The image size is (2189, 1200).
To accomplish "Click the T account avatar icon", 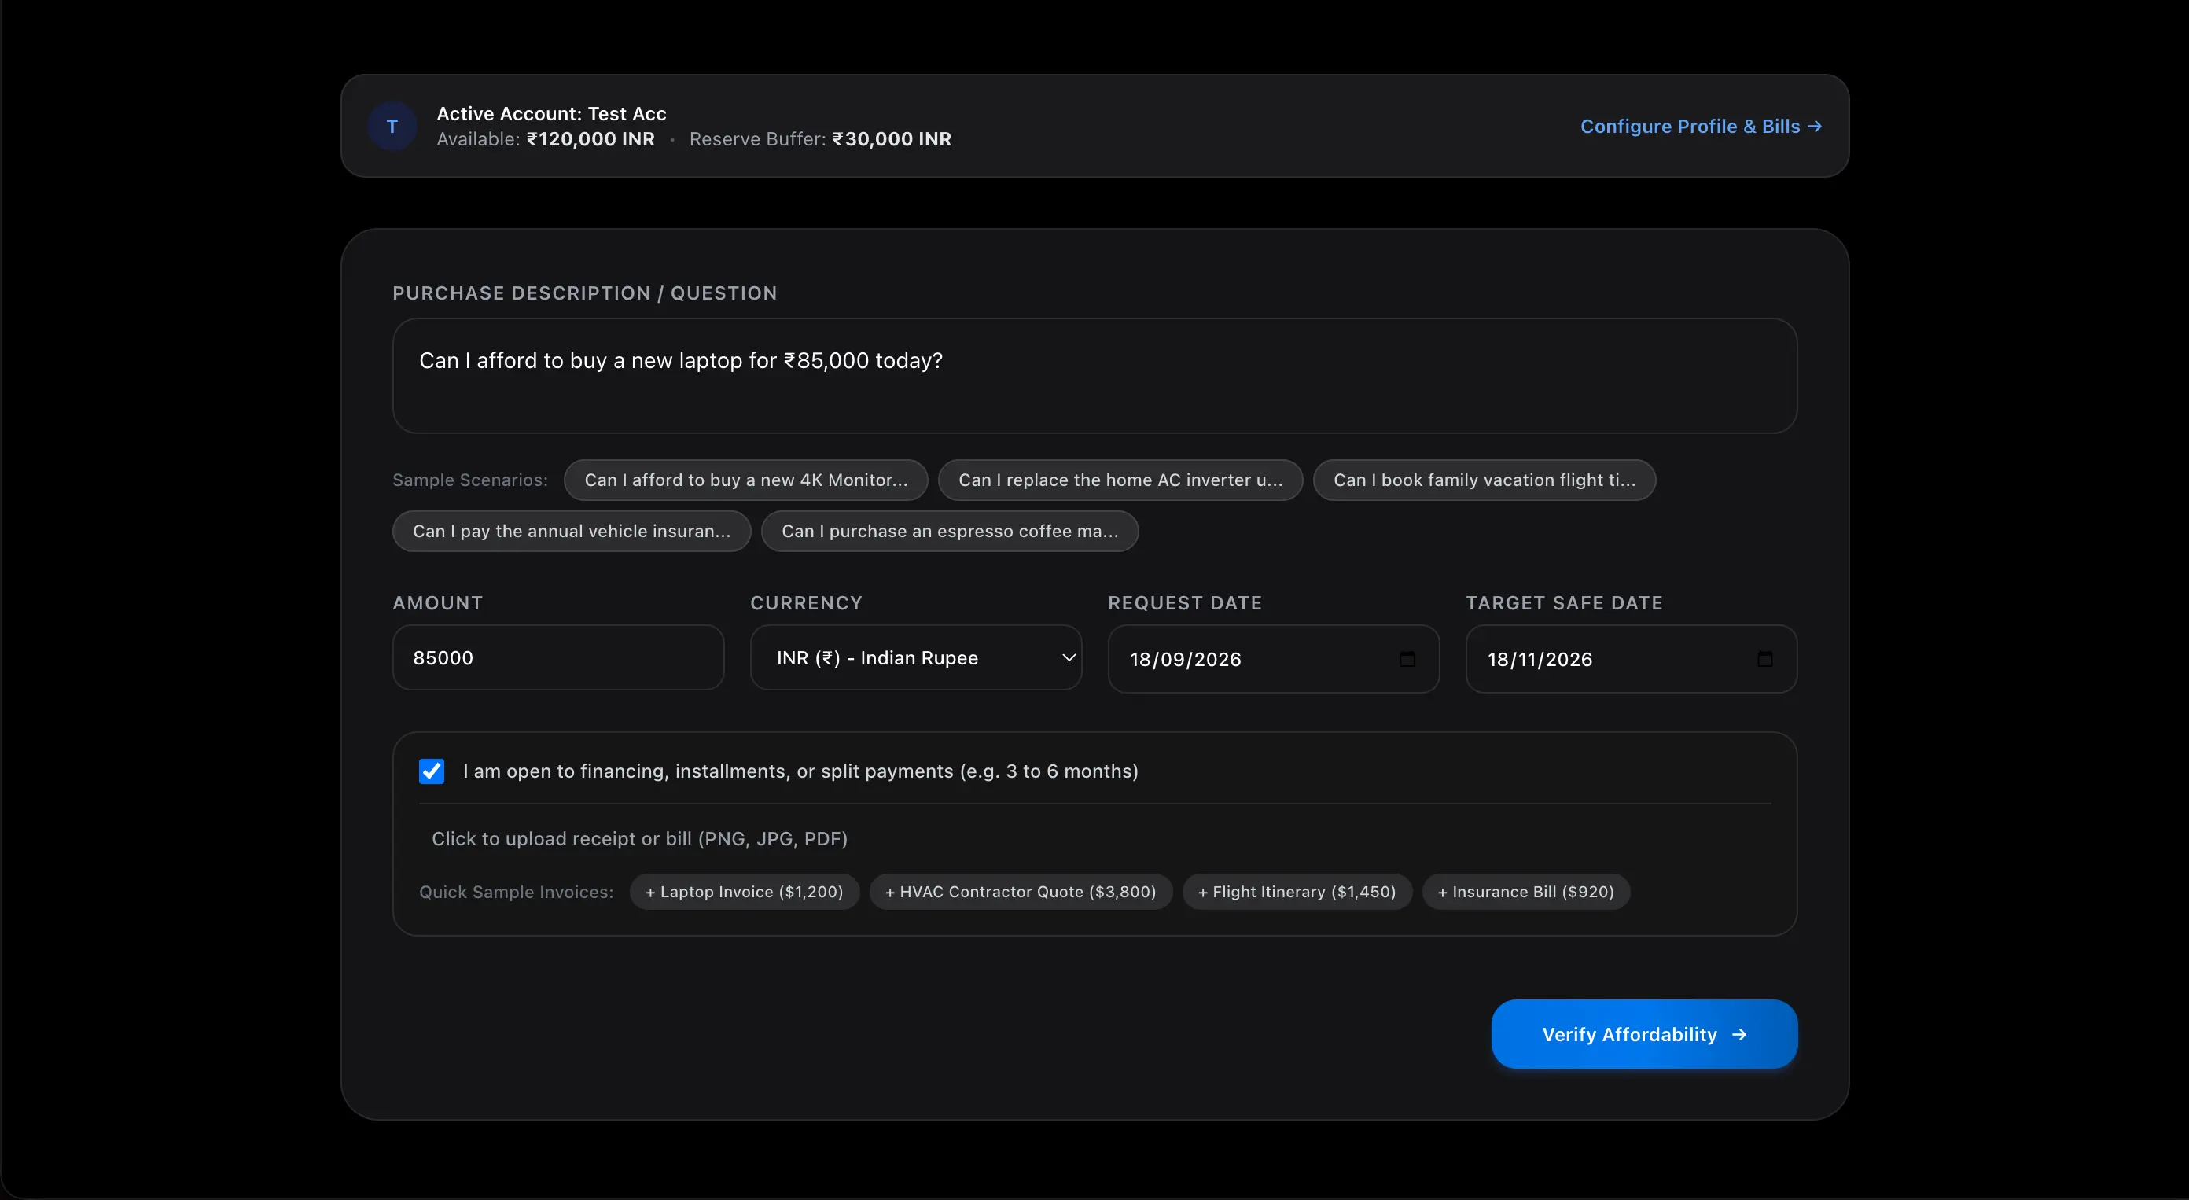I will (392, 126).
